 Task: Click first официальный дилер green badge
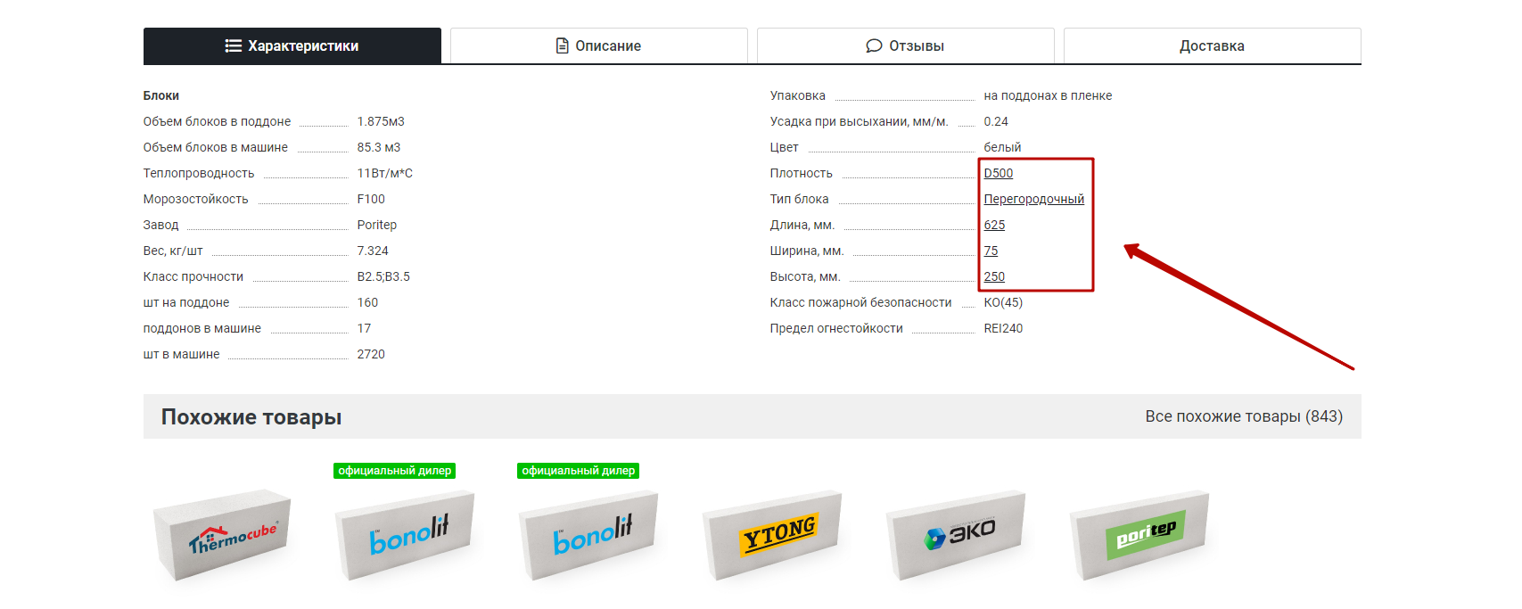394,471
